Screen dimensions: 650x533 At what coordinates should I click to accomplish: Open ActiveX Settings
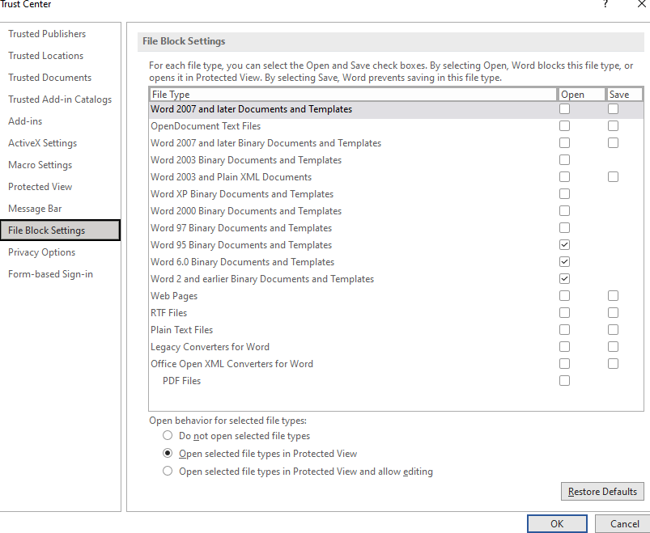(42, 143)
